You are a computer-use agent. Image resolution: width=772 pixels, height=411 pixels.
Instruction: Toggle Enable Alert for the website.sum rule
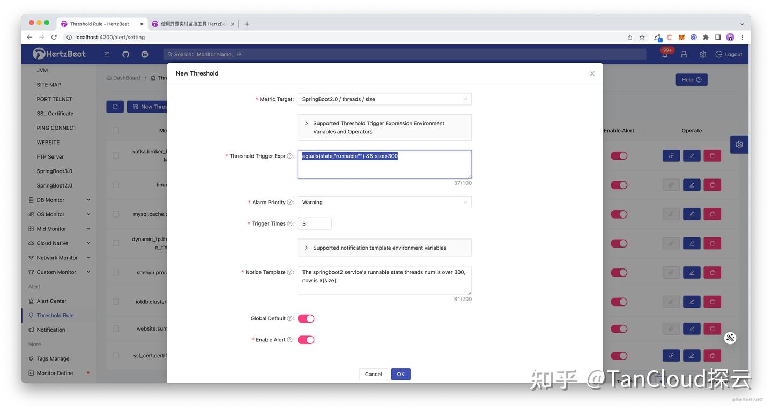click(x=619, y=328)
